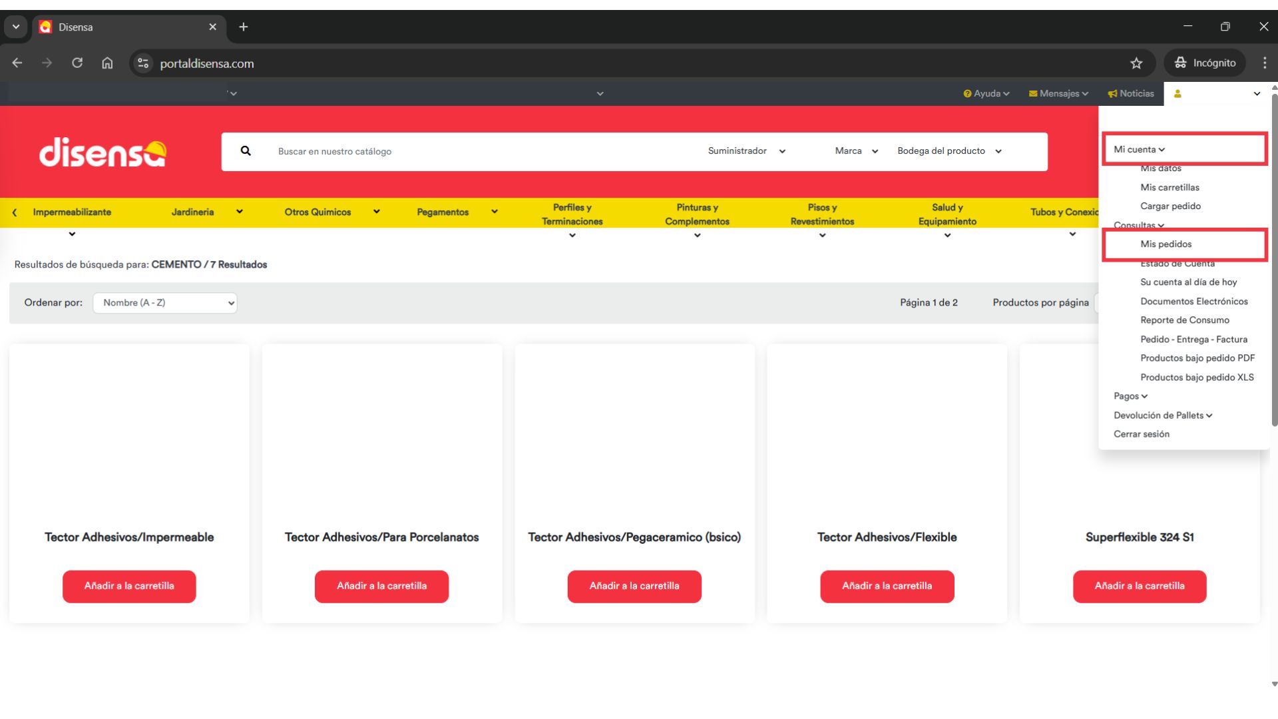Bookmark page with star icon

coord(1136,63)
